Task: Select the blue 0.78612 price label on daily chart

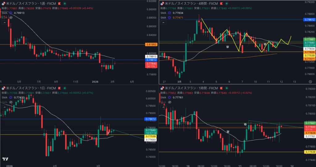Action: point(151,119)
